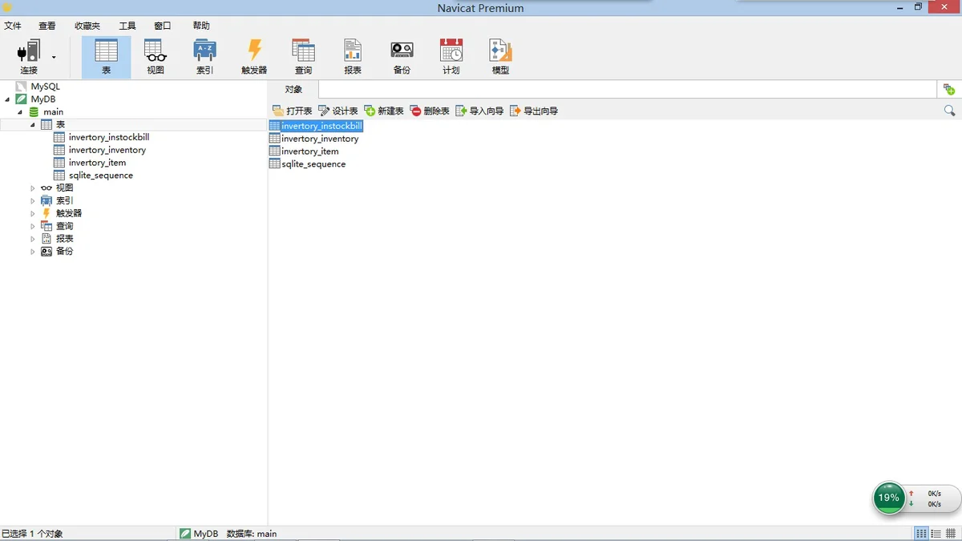Select the main database in tree
The image size is (962, 541).
pos(53,112)
